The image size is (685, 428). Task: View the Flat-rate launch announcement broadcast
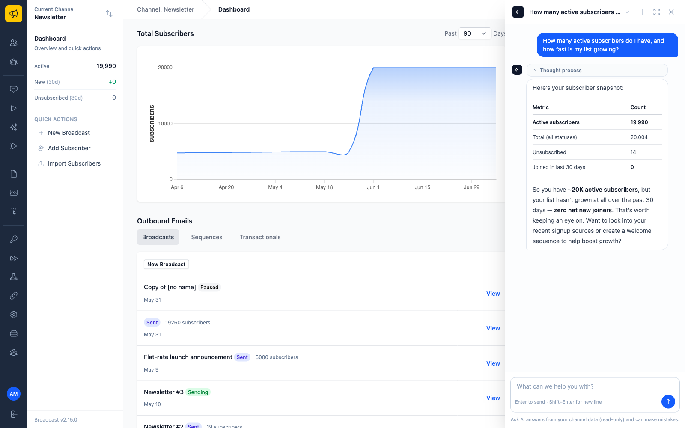(493, 363)
